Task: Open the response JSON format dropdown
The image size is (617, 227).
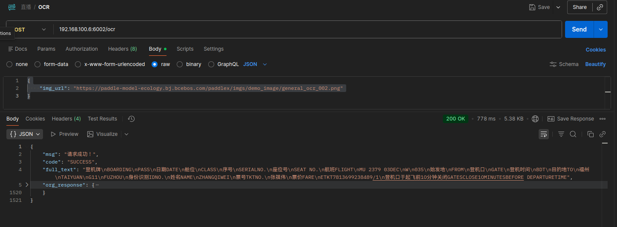Action: (25, 134)
